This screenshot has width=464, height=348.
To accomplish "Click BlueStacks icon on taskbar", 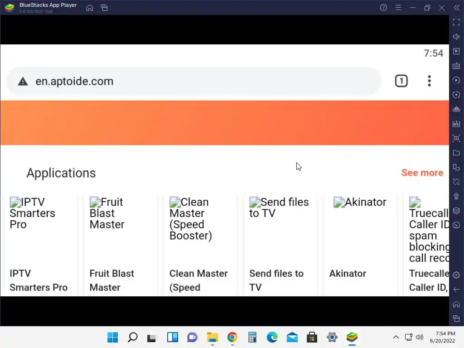I will click(352, 337).
